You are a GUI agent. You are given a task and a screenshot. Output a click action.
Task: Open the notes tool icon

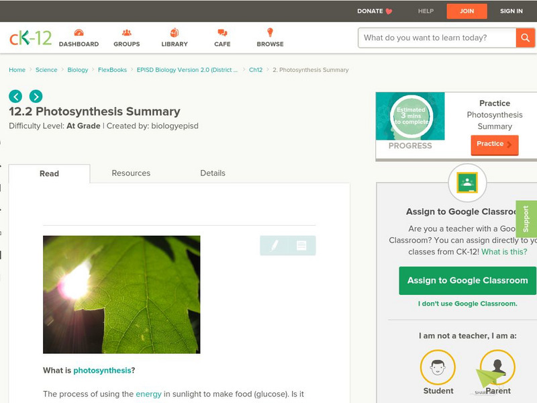301,245
